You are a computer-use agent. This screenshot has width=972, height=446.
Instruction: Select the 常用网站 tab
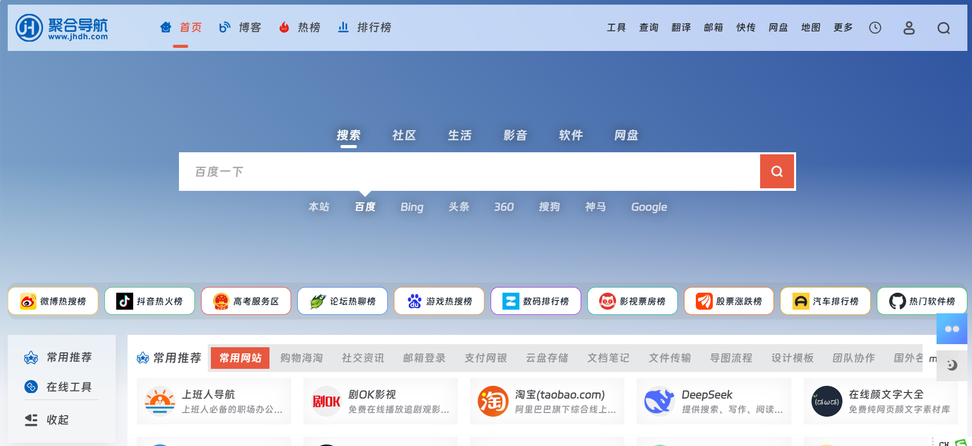click(240, 358)
